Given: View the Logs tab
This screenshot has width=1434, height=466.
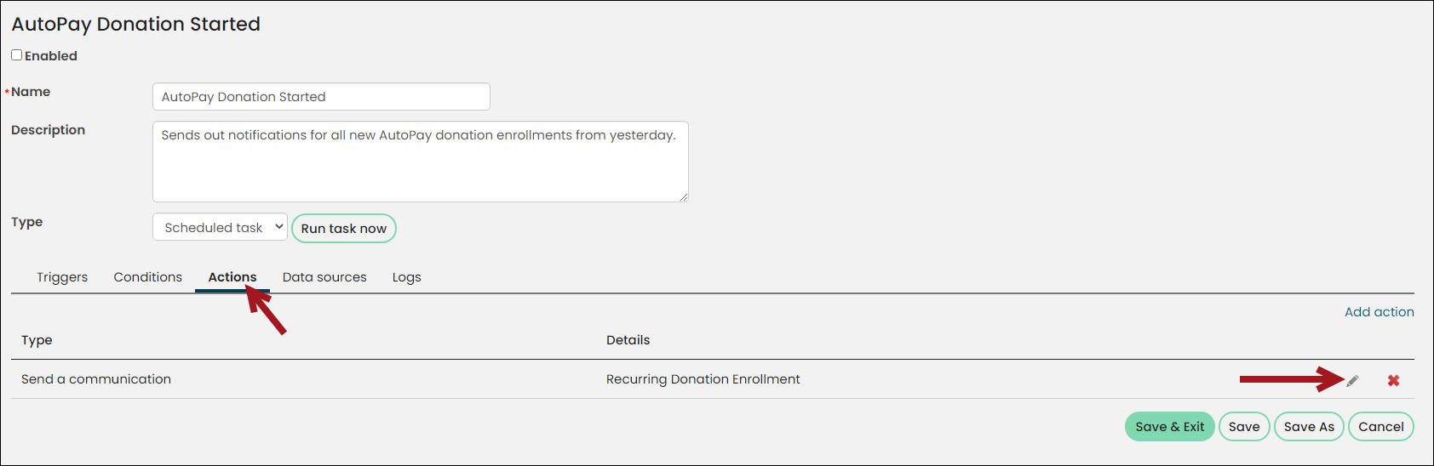Looking at the screenshot, I should (x=407, y=277).
